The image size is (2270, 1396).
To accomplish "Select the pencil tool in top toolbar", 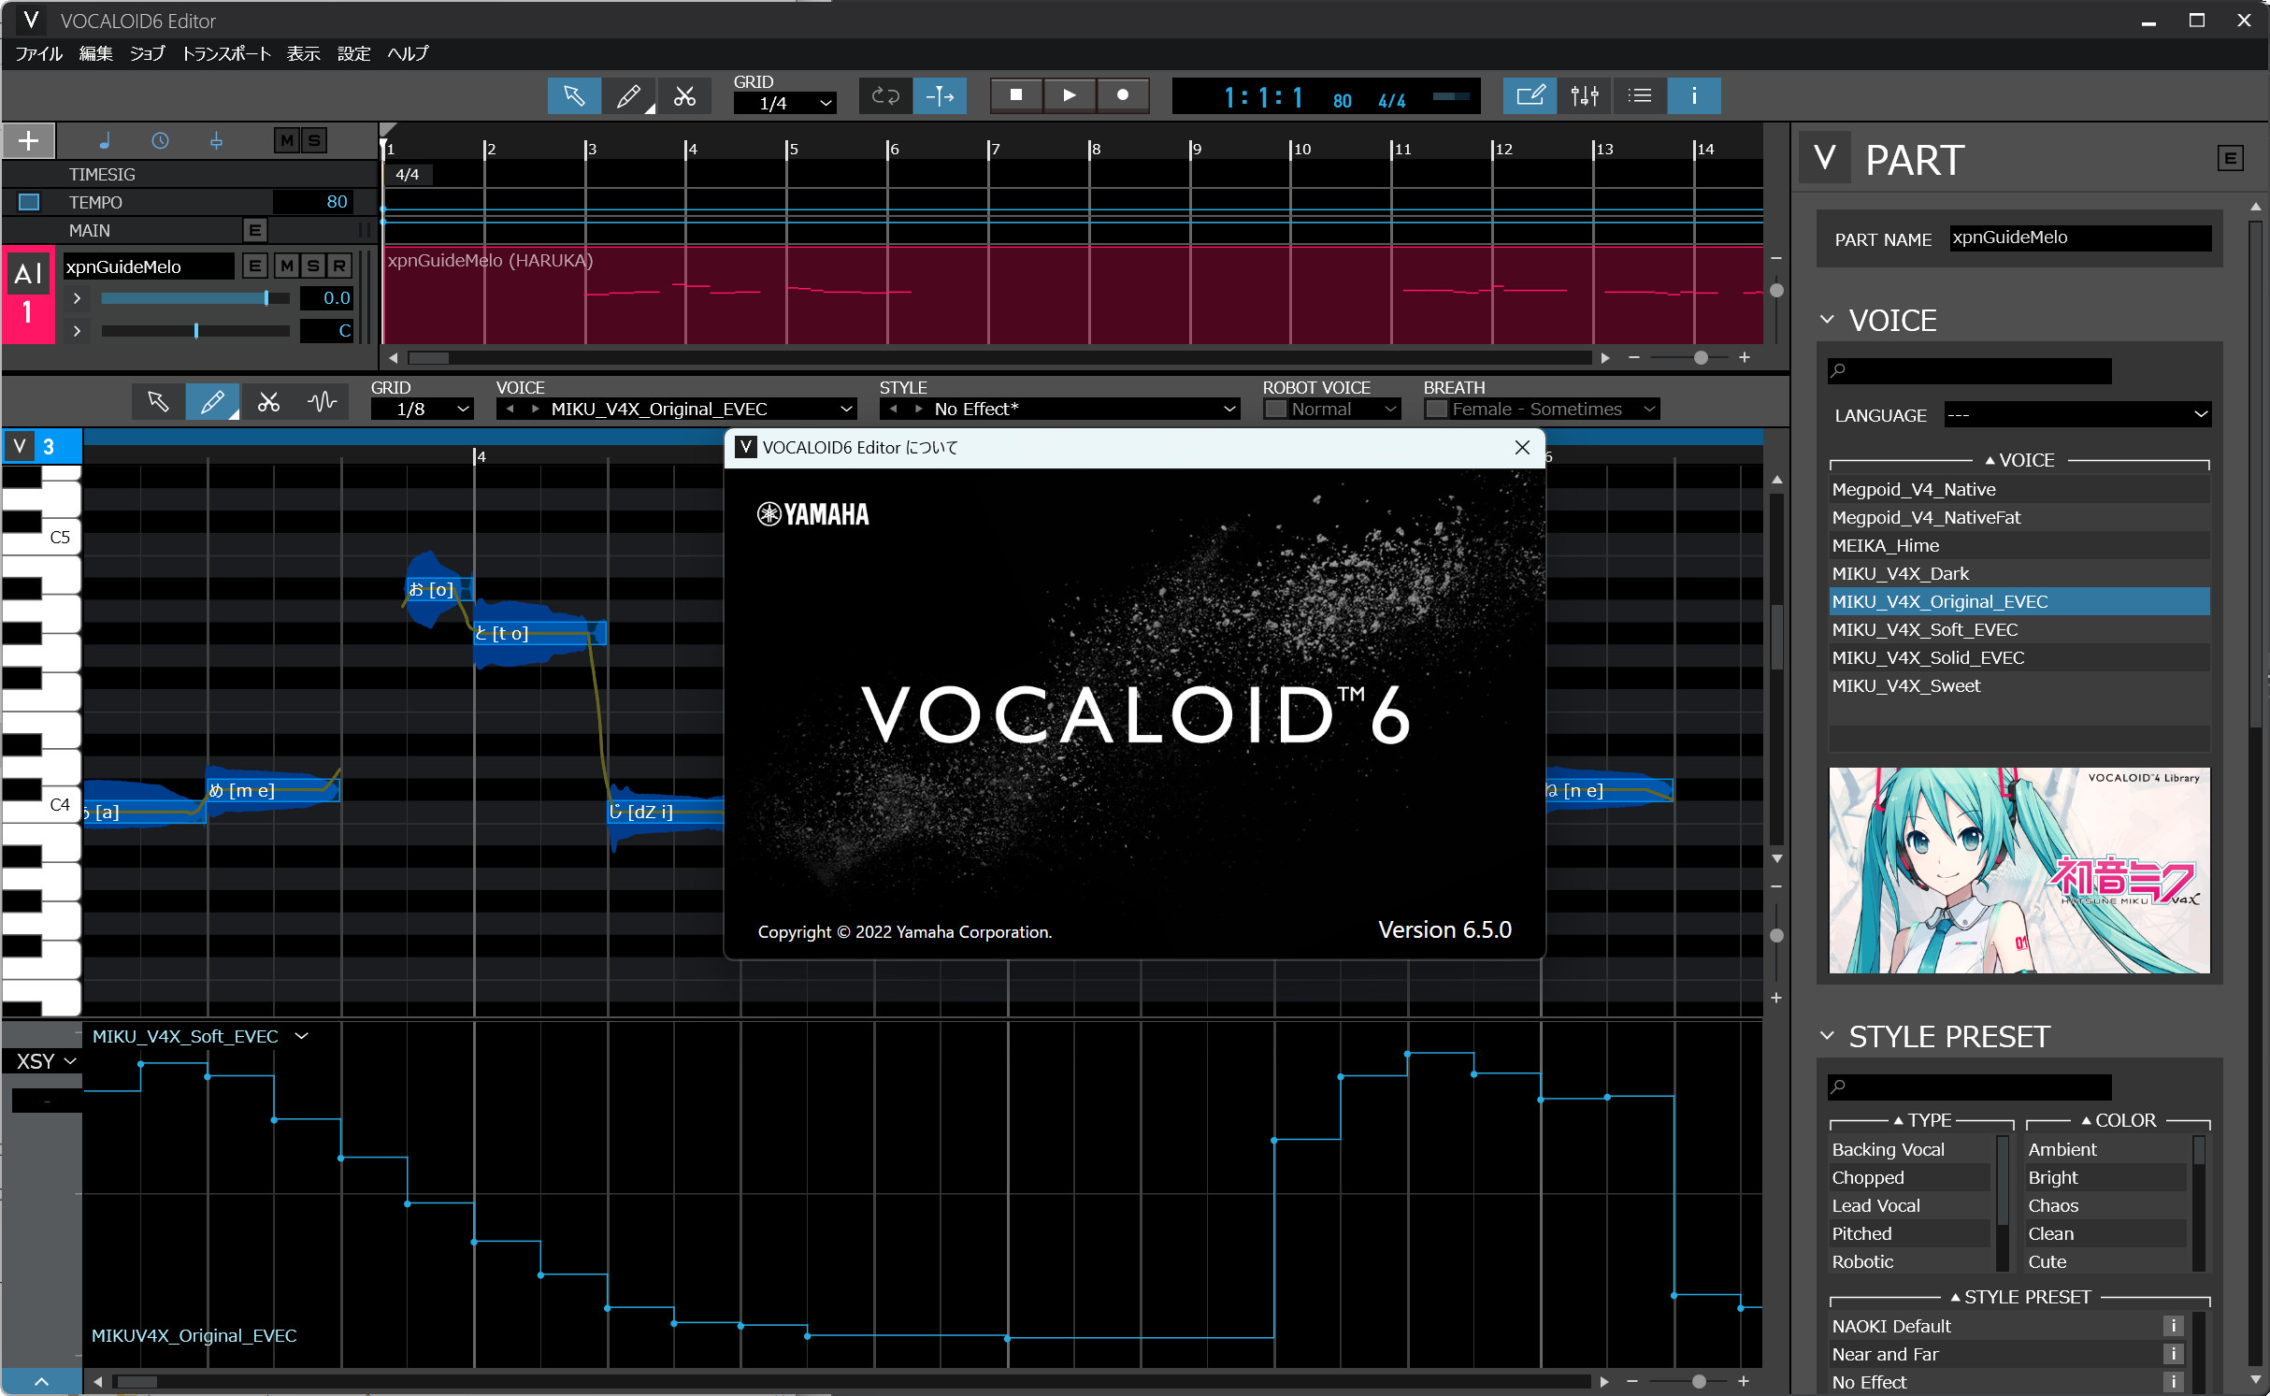I will [x=628, y=95].
